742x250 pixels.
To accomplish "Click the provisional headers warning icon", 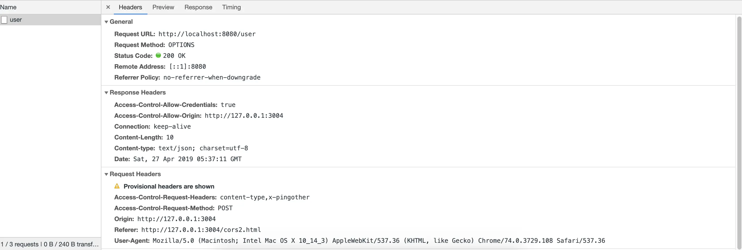I will tap(117, 186).
